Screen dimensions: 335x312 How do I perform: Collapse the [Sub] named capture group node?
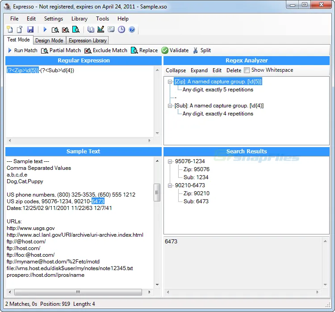[x=170, y=106]
